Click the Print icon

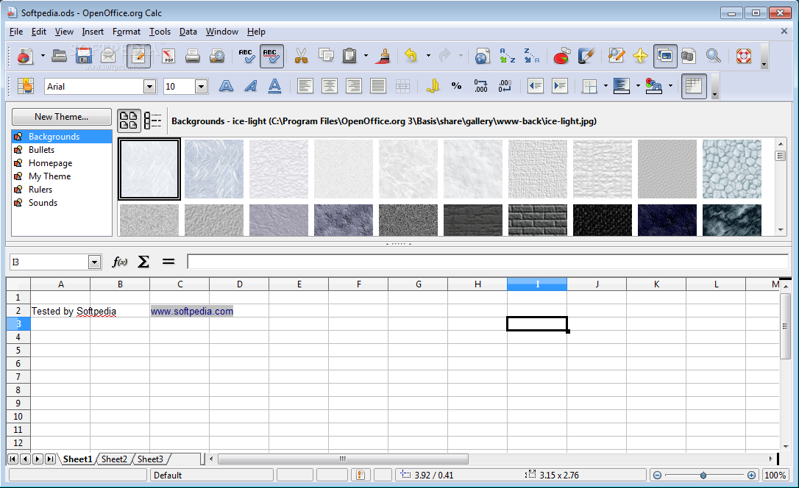pyautogui.click(x=193, y=55)
